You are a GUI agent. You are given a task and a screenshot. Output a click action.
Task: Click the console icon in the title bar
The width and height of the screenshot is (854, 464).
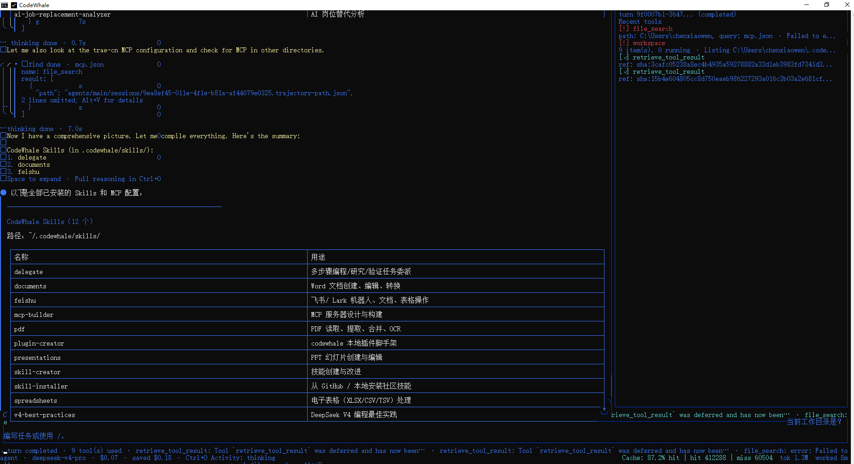point(4,5)
